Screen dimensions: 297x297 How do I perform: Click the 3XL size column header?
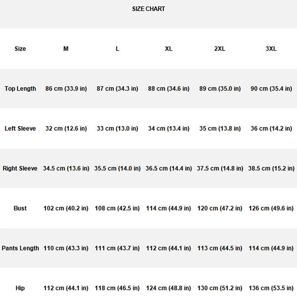coord(271,49)
